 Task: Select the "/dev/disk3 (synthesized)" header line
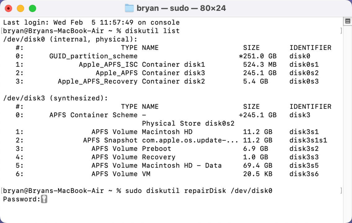point(55,98)
